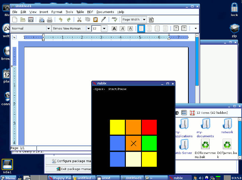The height and width of the screenshot is (180, 242).
Task: Open the network folder icon
Action: [x=227, y=125]
